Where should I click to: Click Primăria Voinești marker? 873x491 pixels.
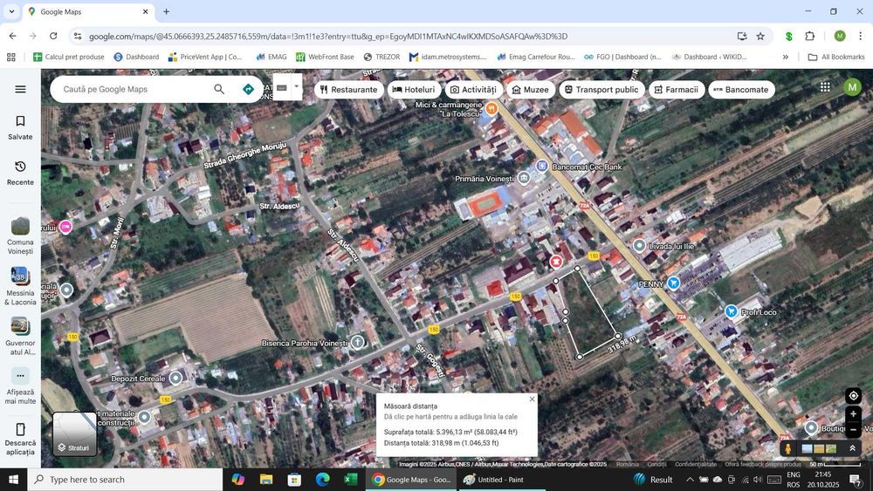point(523,179)
